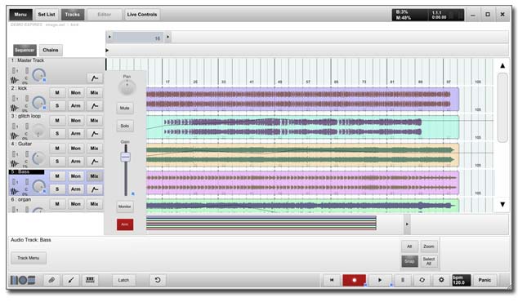Open the Live Controls tab
Viewport: 518px width, 302px height.
142,15
